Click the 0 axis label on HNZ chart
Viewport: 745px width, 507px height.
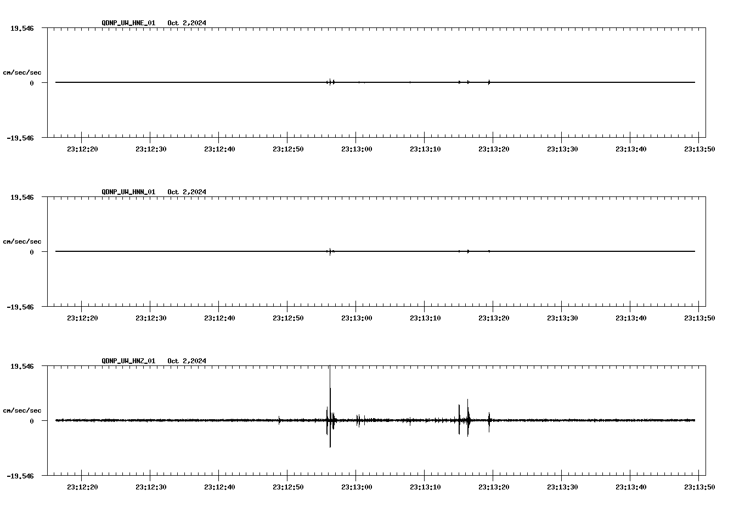32,421
